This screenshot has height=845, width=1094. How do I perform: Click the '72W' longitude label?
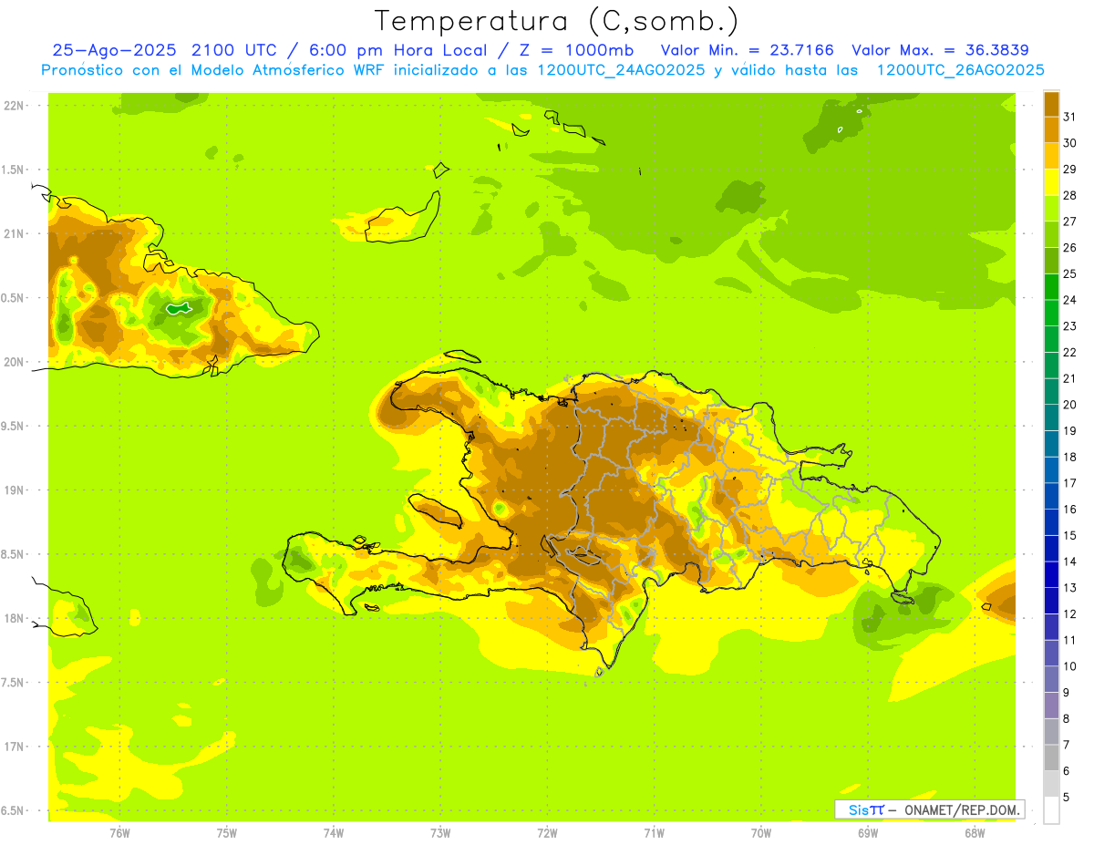tap(547, 832)
